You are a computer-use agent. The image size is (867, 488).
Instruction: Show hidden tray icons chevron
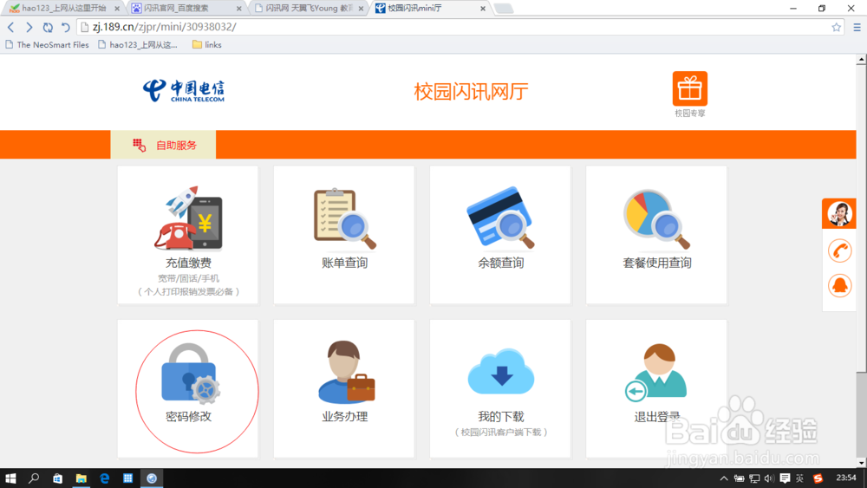pos(724,478)
